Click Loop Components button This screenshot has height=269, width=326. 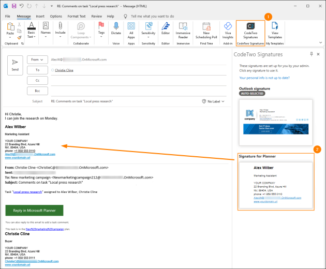tap(81, 31)
